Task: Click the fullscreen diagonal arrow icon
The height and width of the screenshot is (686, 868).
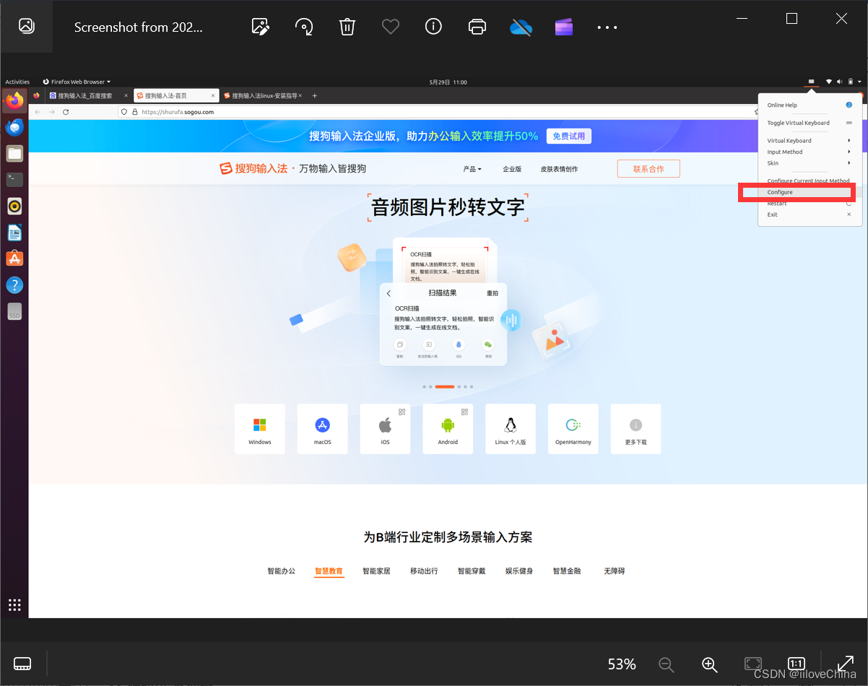Action: [x=846, y=664]
